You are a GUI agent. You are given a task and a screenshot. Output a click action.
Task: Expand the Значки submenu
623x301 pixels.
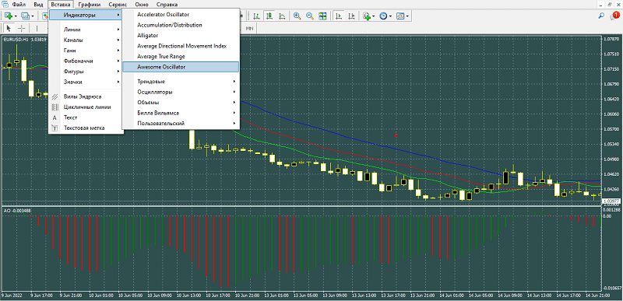pos(86,82)
